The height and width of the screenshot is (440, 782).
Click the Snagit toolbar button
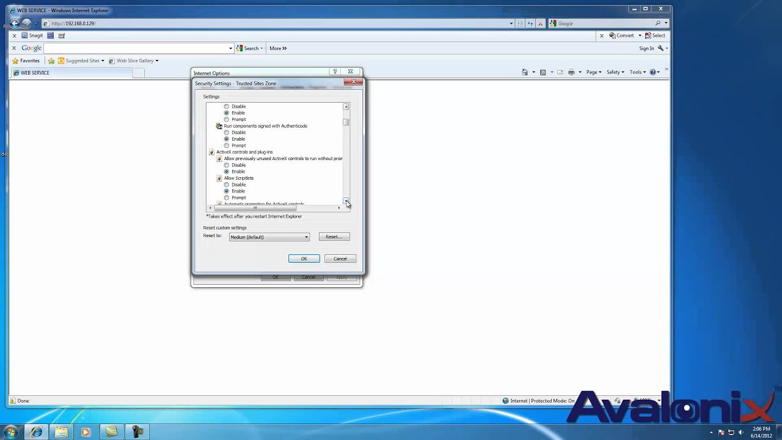[32, 35]
